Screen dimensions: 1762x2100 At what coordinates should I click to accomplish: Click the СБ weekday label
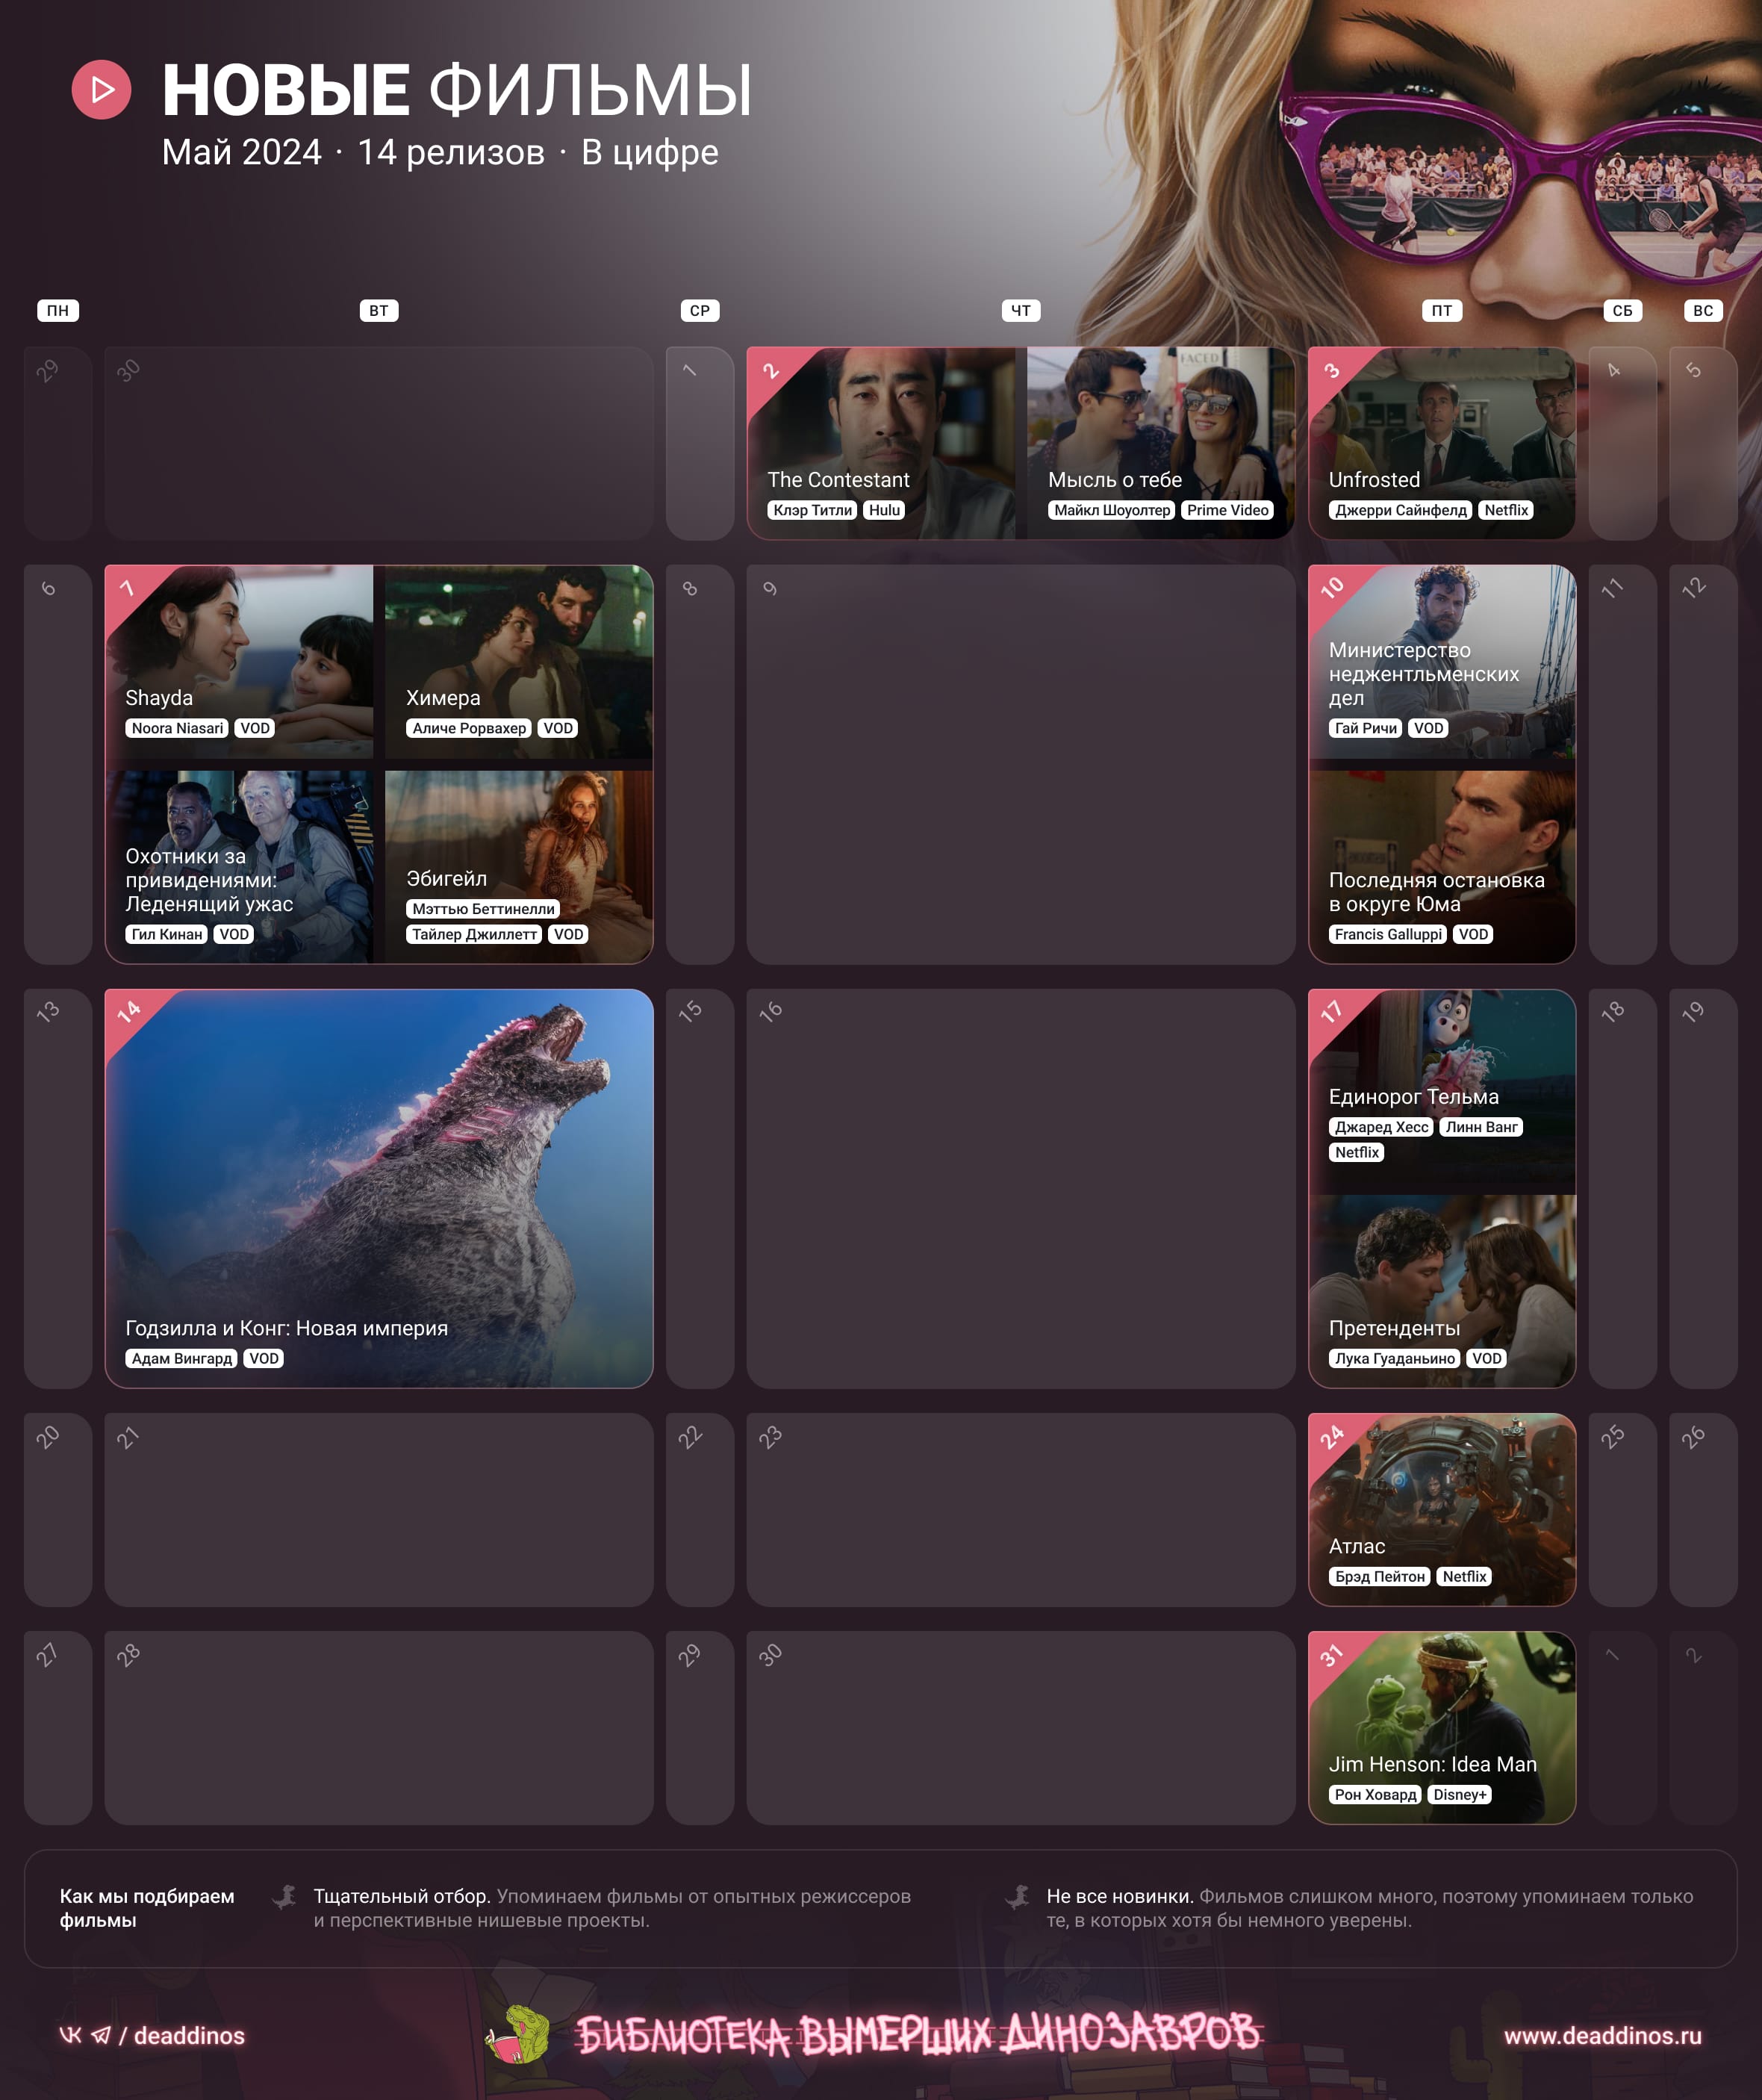(1622, 311)
